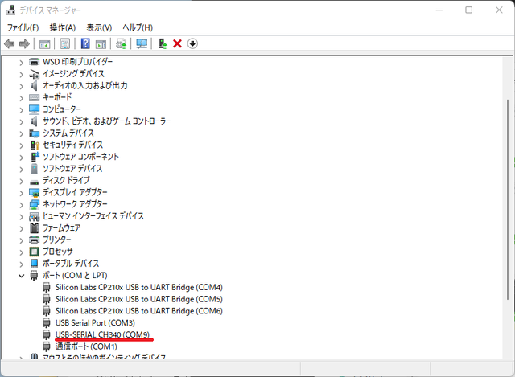Image resolution: width=515 pixels, height=377 pixels.
Task: Select USB Serial Port (COM3) entry
Action: (x=95, y=322)
